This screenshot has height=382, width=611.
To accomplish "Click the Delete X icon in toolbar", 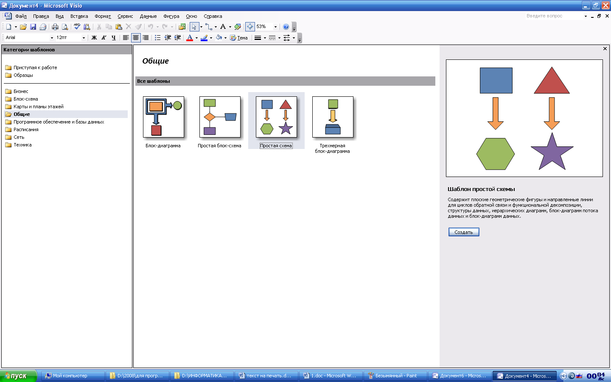I will pyautogui.click(x=129, y=27).
